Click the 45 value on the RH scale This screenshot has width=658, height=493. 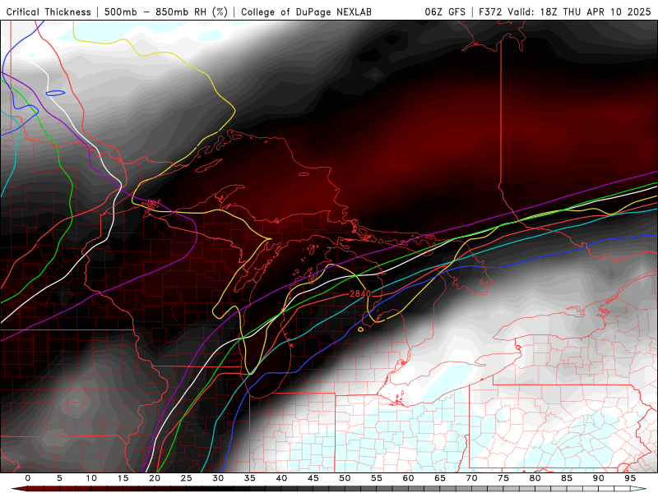pyautogui.click(x=313, y=478)
